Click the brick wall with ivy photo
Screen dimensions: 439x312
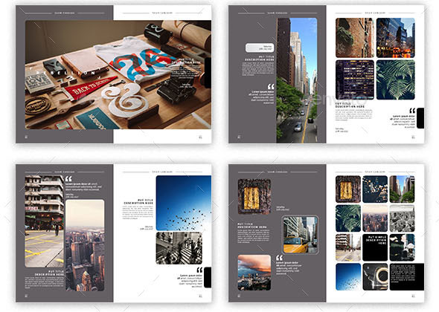coord(355,38)
